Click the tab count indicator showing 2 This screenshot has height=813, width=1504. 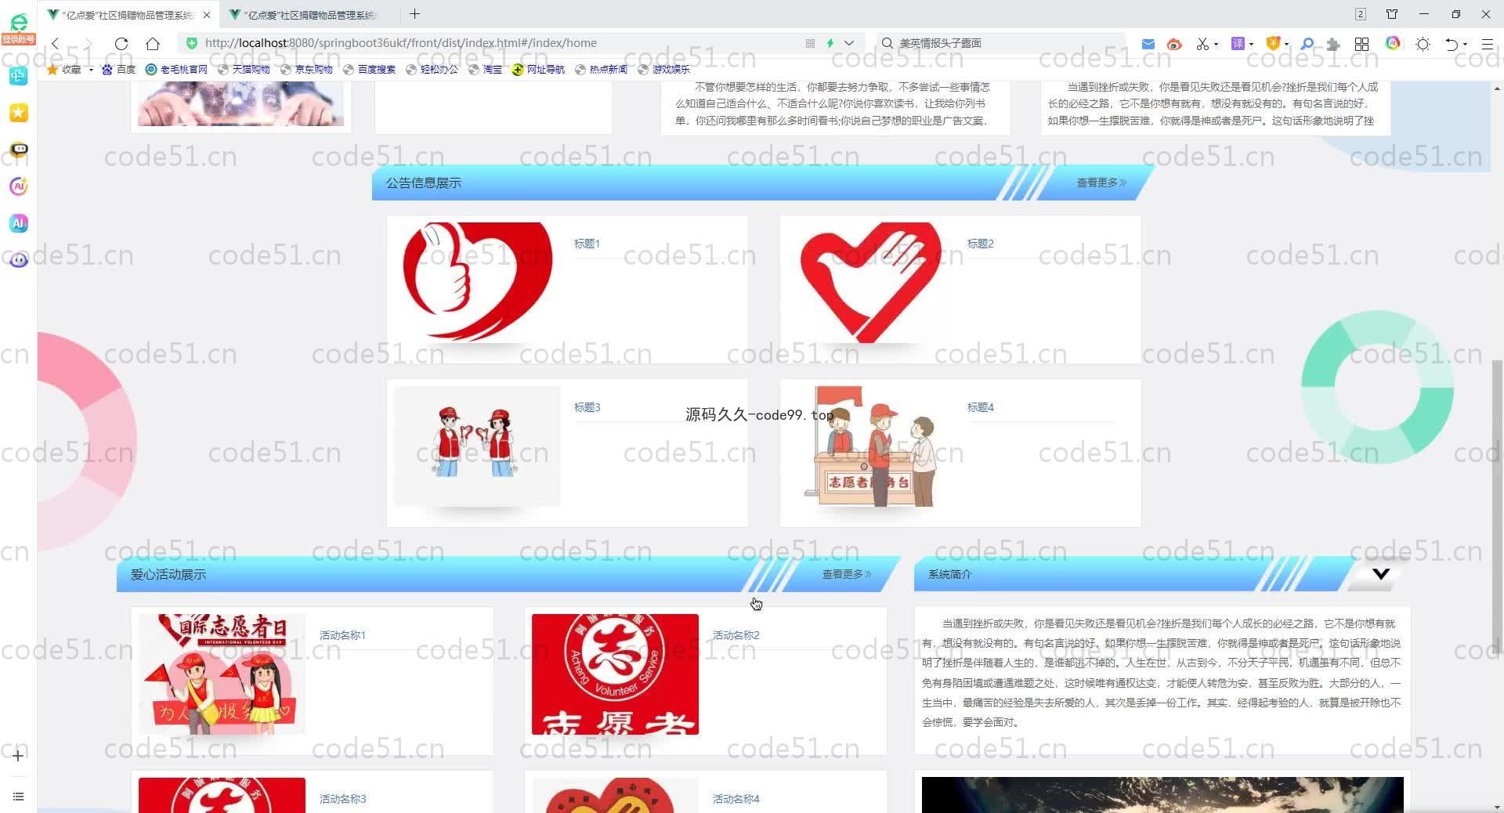(1361, 14)
